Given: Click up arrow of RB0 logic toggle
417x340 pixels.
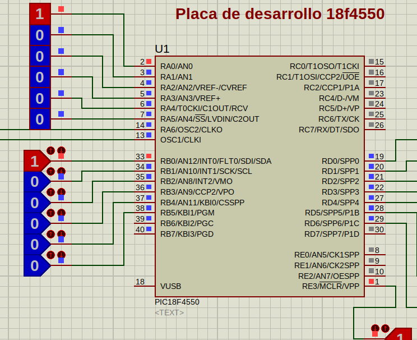Looking at the screenshot, I should click(x=50, y=151).
